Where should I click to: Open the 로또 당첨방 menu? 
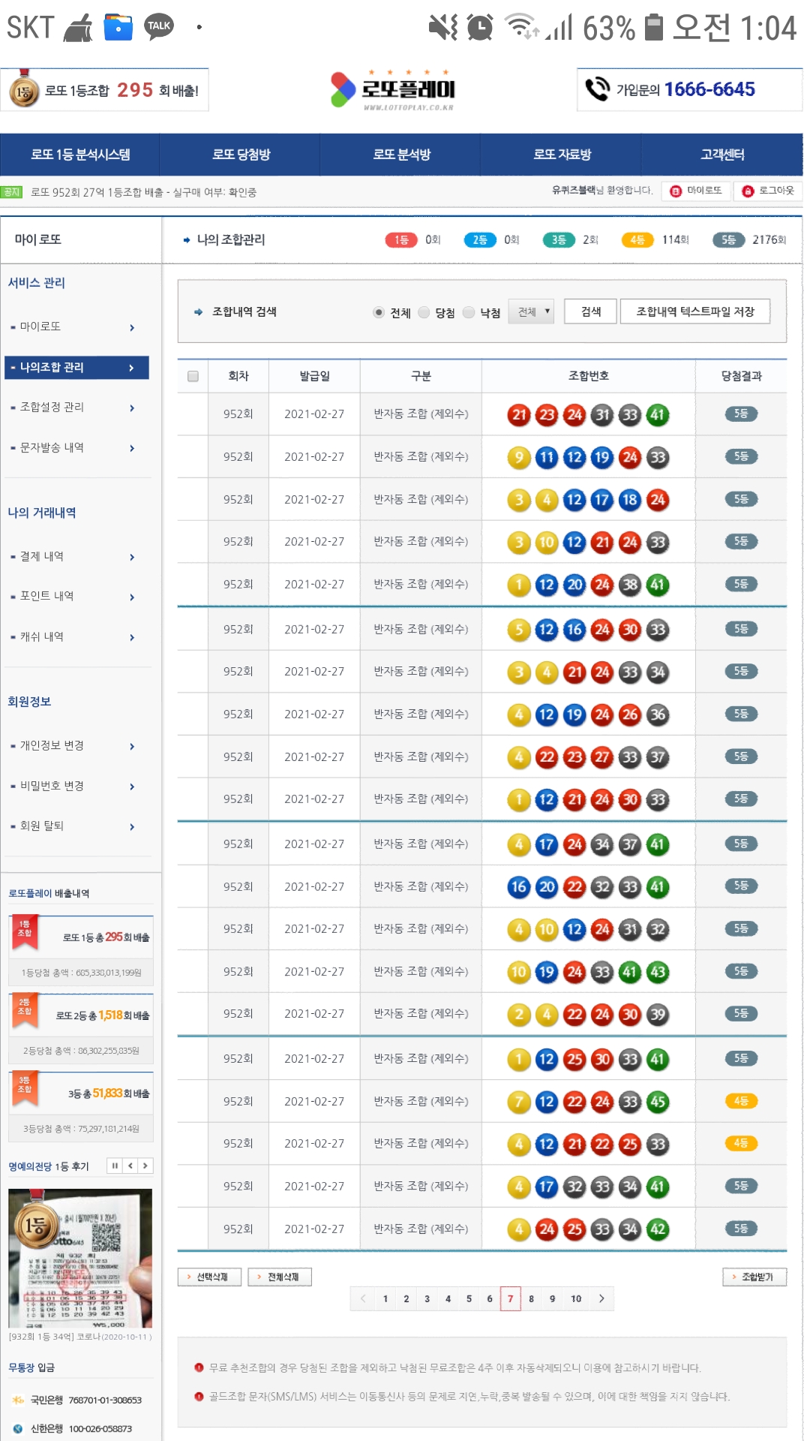(x=241, y=155)
